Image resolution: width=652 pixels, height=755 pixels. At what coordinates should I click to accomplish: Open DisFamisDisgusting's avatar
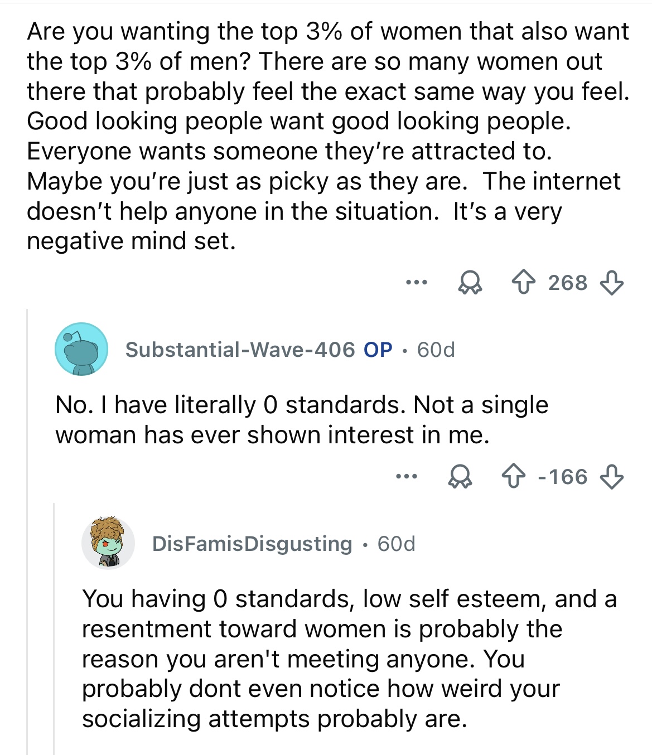[x=108, y=543]
